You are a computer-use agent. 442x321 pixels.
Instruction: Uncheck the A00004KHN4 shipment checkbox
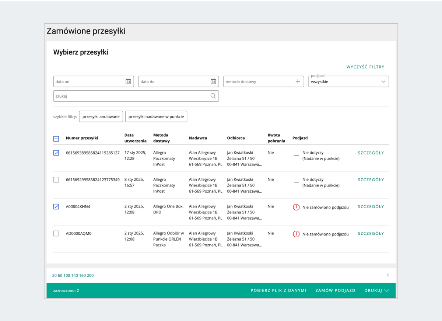point(56,207)
